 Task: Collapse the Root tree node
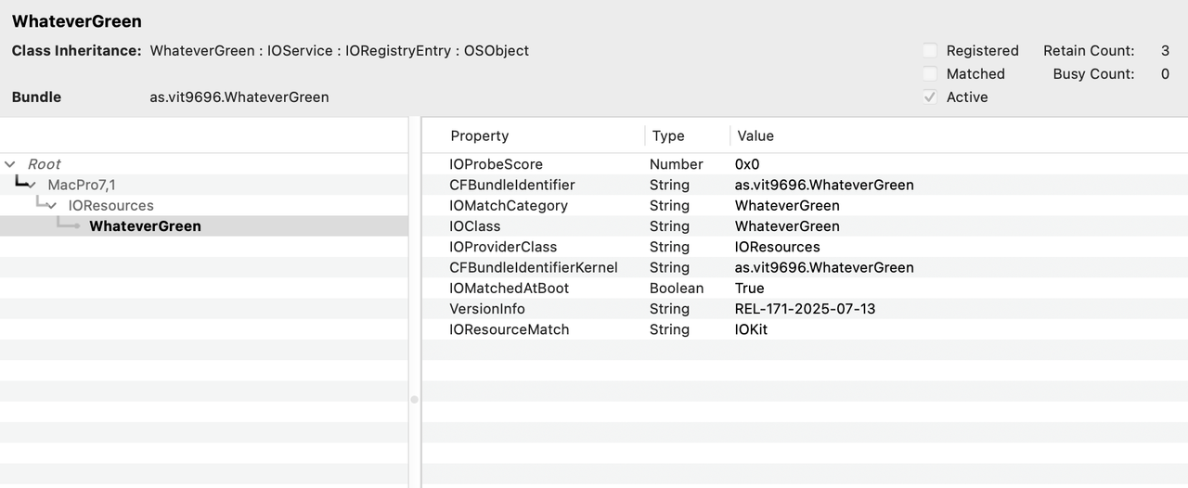pyautogui.click(x=10, y=164)
